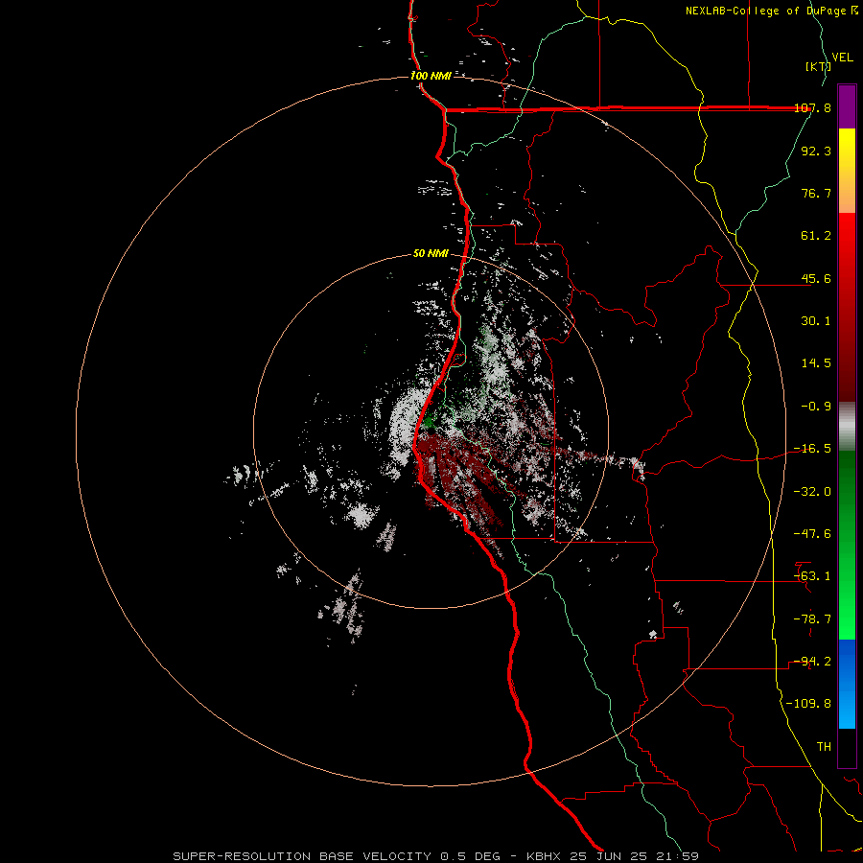863x863 pixels.
Task: Click the black TH segment of color bar
Action: (x=847, y=748)
